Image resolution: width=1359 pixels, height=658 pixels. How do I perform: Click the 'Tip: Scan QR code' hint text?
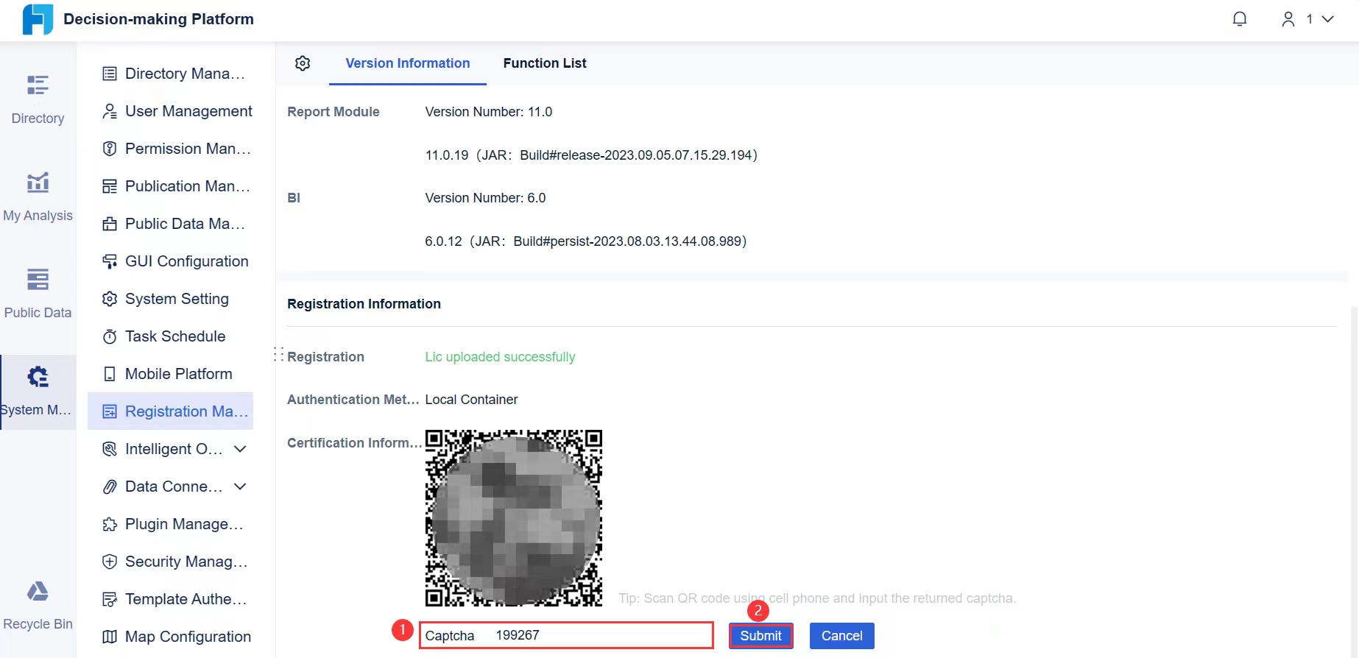pyautogui.click(x=817, y=598)
